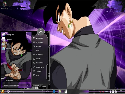
Task: Click the Task View taskbar button
Action: pos(48,92)
